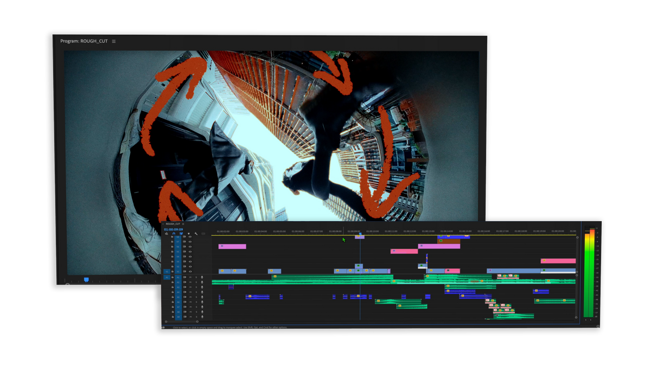Viewport: 651px width, 366px height.
Task: Solo audio track A7
Action: tap(196, 307)
